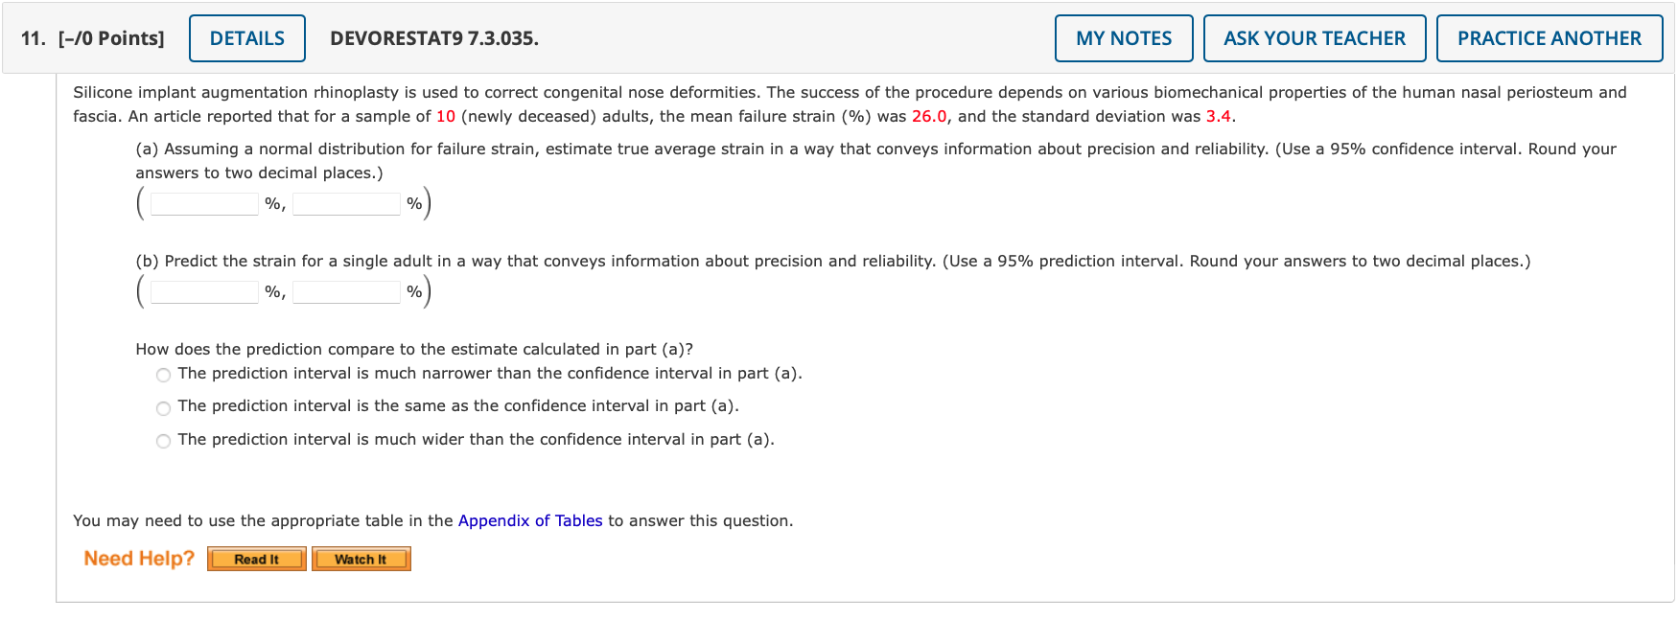
Task: Focus part (a) upper bound input field
Action: (346, 203)
